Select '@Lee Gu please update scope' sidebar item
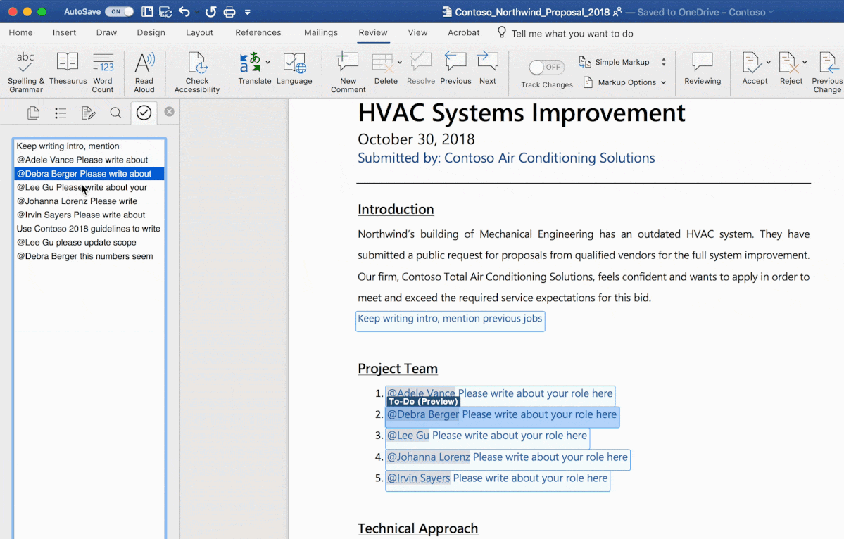Screen dimensions: 844x539 pyautogui.click(x=89, y=242)
